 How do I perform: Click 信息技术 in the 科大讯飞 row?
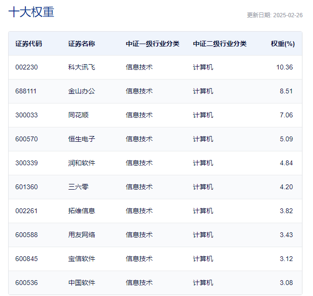(139, 67)
